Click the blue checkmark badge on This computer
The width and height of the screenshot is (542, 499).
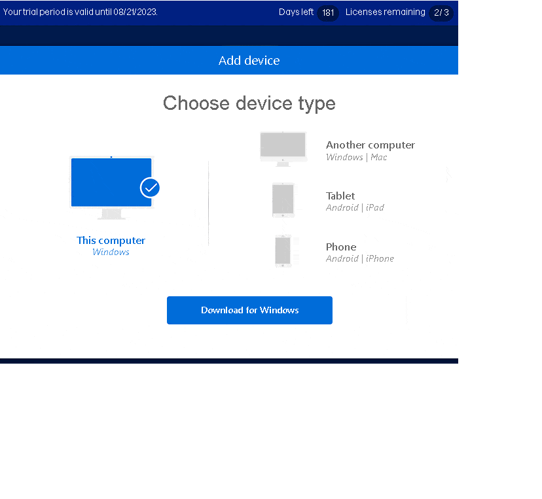point(149,188)
